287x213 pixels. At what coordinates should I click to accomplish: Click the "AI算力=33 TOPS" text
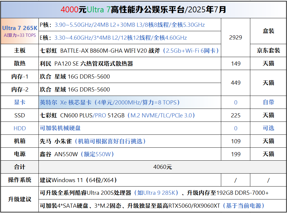coord(20,35)
